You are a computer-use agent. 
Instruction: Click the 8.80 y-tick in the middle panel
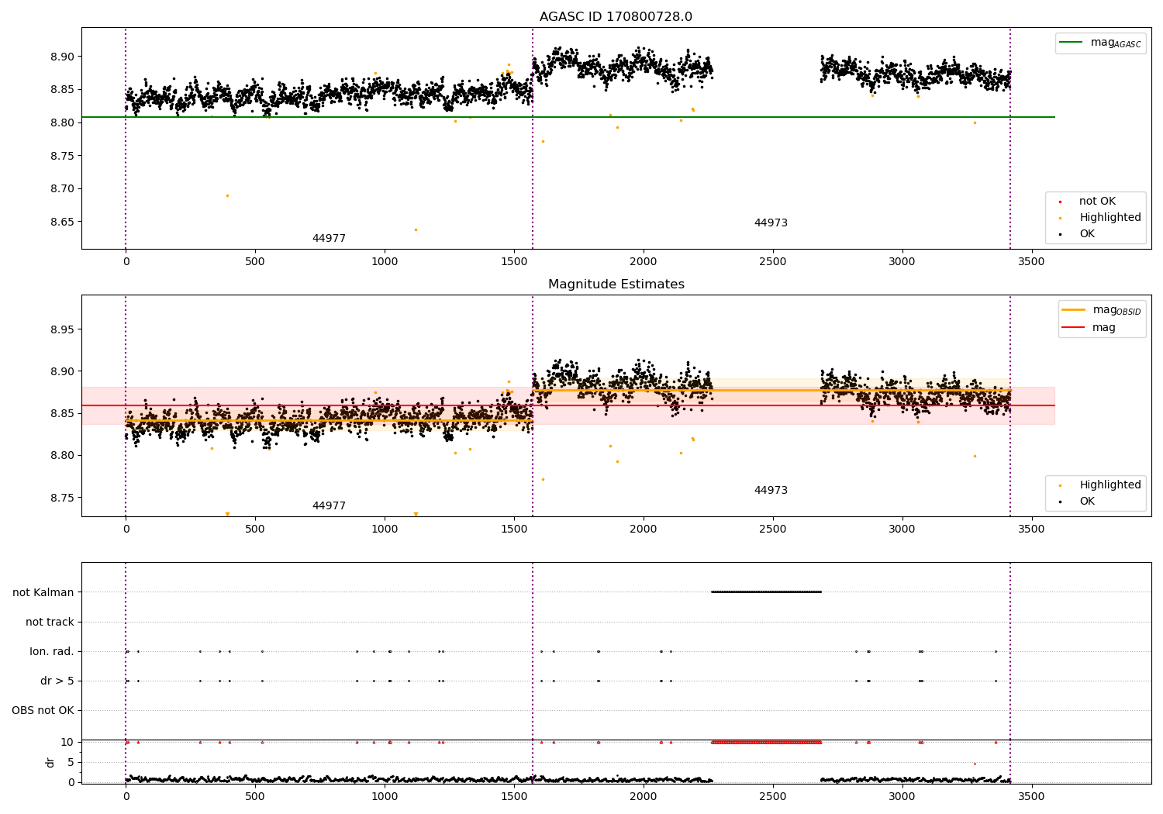tap(62, 455)
